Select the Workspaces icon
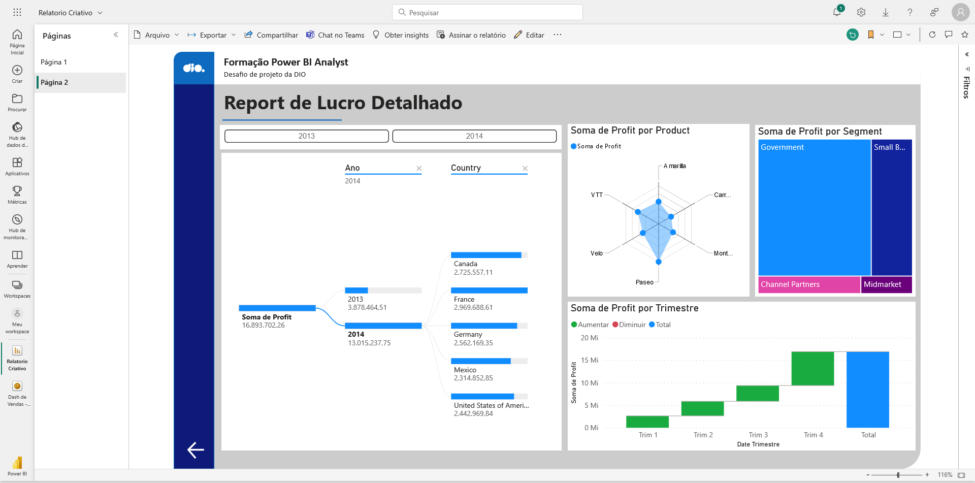Screen dimensions: 975x483 tap(17, 286)
